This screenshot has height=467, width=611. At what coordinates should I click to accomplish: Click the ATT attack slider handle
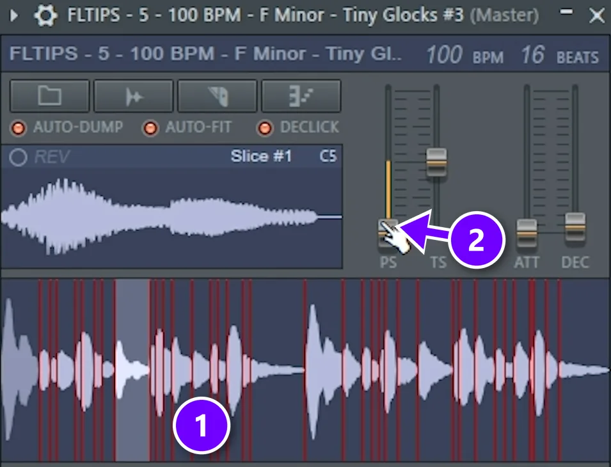(527, 233)
